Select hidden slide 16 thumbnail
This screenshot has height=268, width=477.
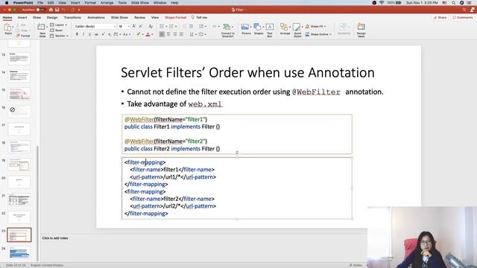tap(19, 112)
